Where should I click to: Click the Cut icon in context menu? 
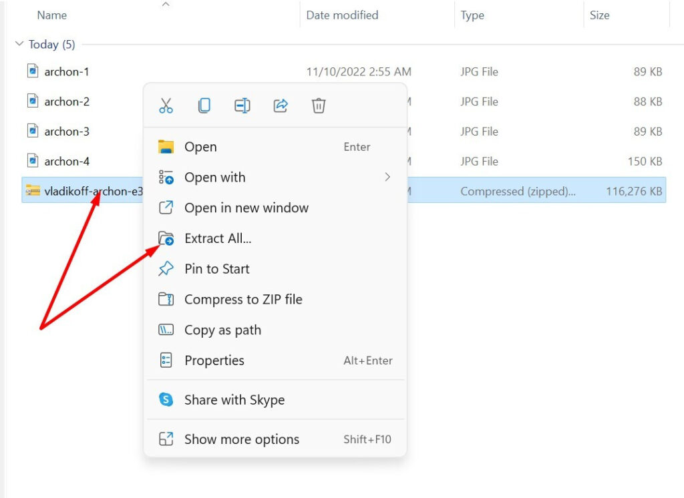(x=166, y=105)
